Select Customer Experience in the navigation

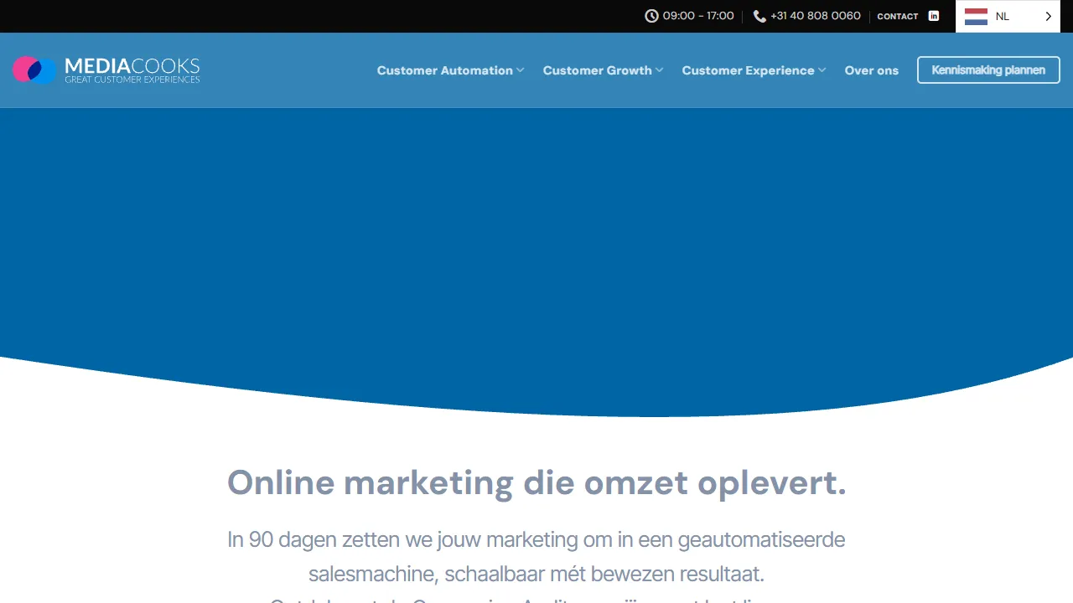coord(748,70)
